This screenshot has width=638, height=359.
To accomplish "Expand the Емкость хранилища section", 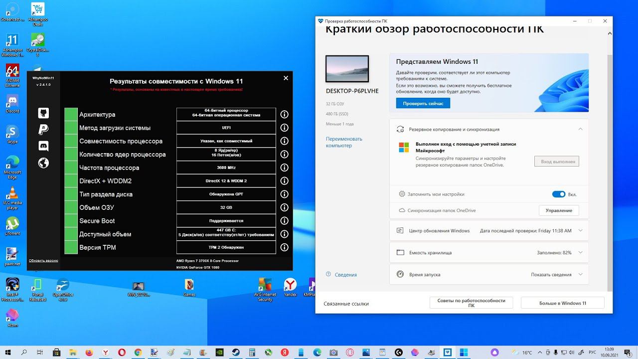I will coord(580,252).
